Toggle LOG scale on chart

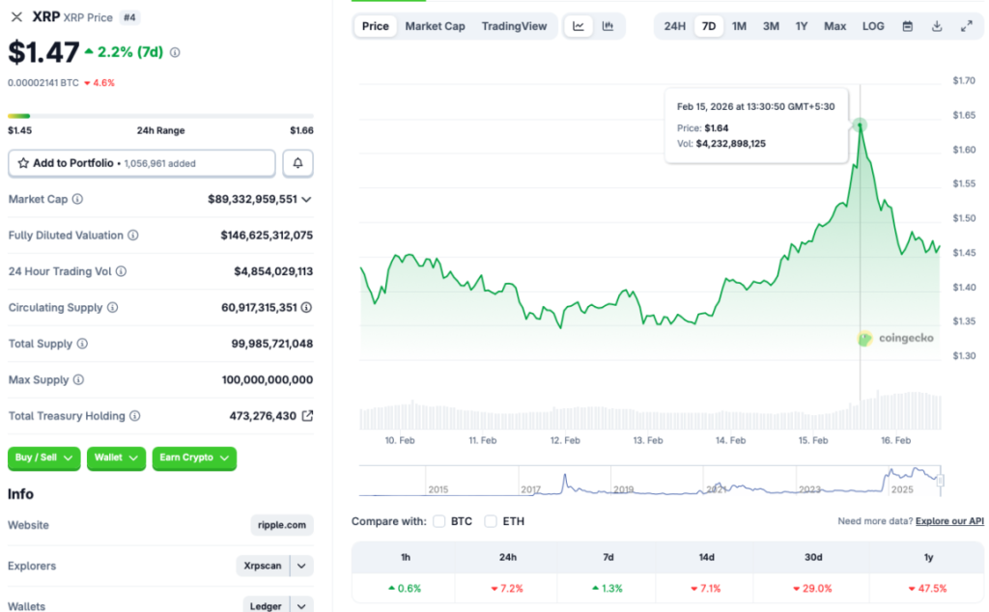[872, 26]
